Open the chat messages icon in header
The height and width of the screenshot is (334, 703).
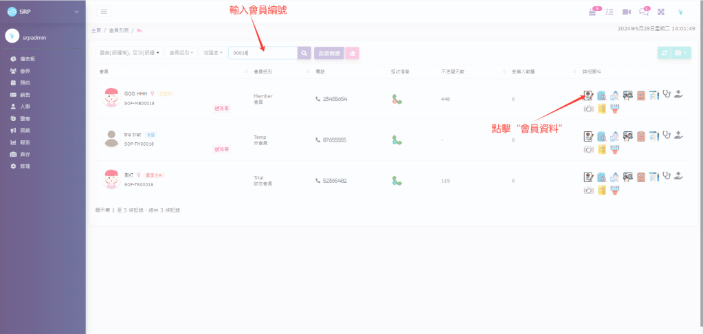[644, 12]
